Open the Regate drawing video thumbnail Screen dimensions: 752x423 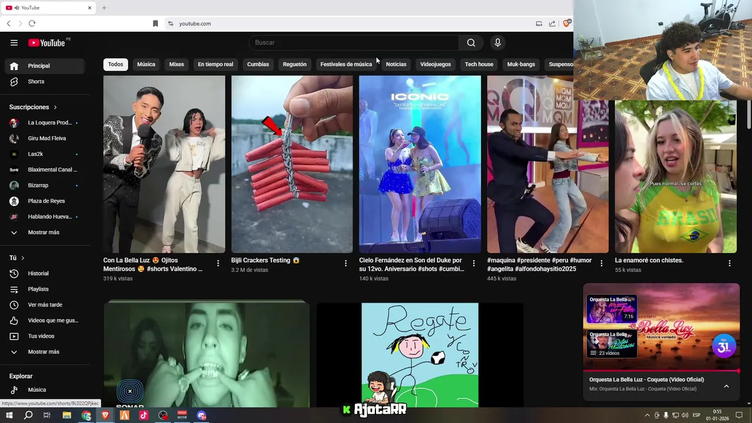click(420, 355)
